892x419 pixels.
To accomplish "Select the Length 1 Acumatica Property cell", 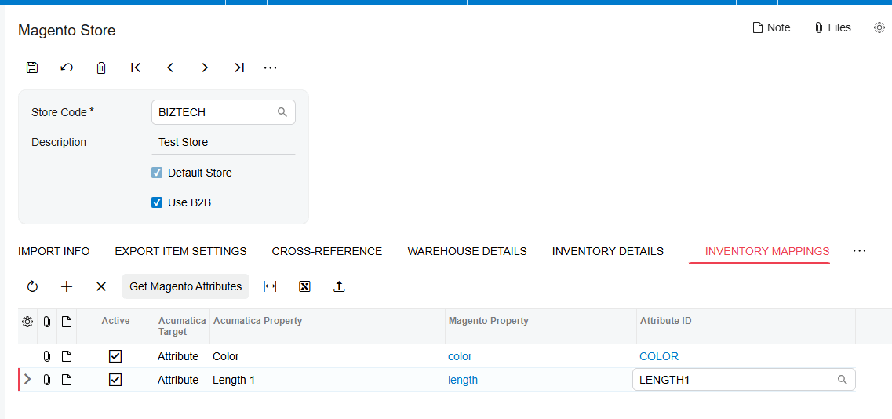I will point(327,380).
